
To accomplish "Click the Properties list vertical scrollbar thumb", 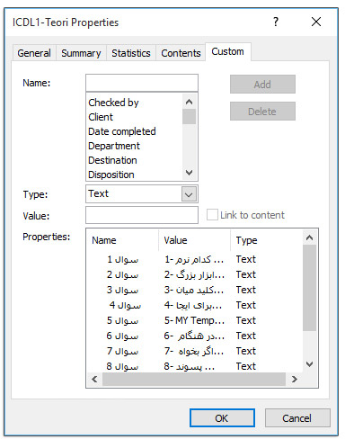I will point(309,288).
